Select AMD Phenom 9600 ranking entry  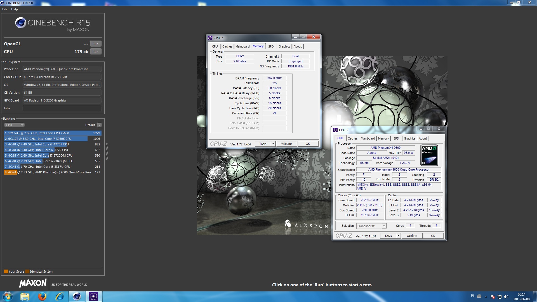53,172
